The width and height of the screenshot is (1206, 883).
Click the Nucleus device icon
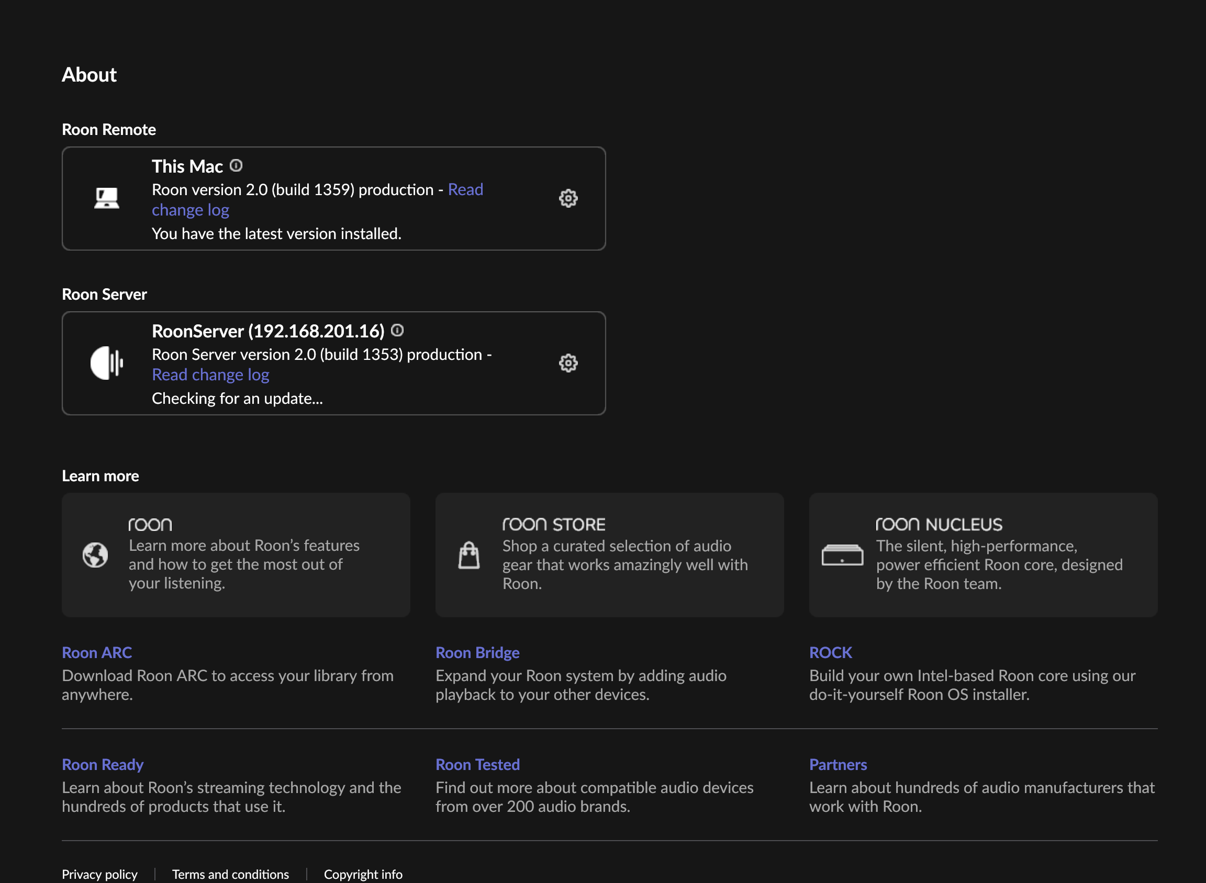[x=842, y=555]
